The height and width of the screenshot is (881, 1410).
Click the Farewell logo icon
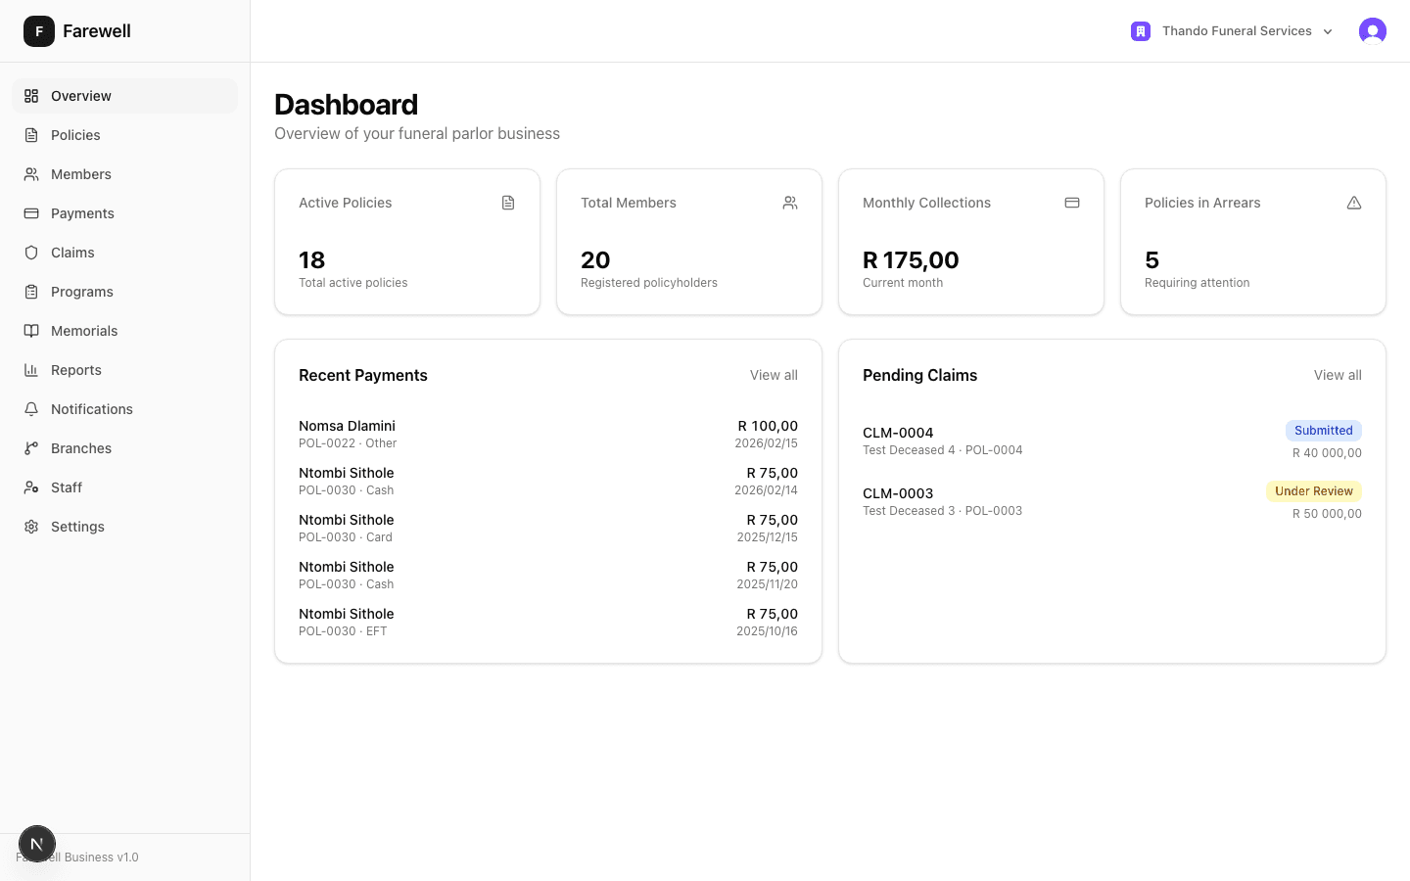(39, 30)
